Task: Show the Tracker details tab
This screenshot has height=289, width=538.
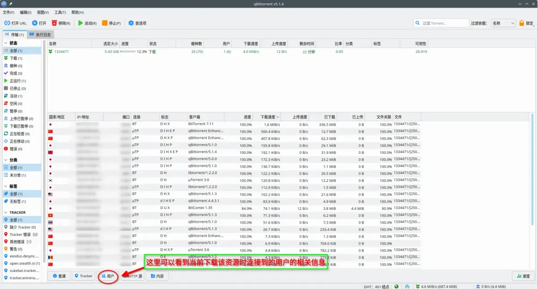Action: (x=83, y=276)
